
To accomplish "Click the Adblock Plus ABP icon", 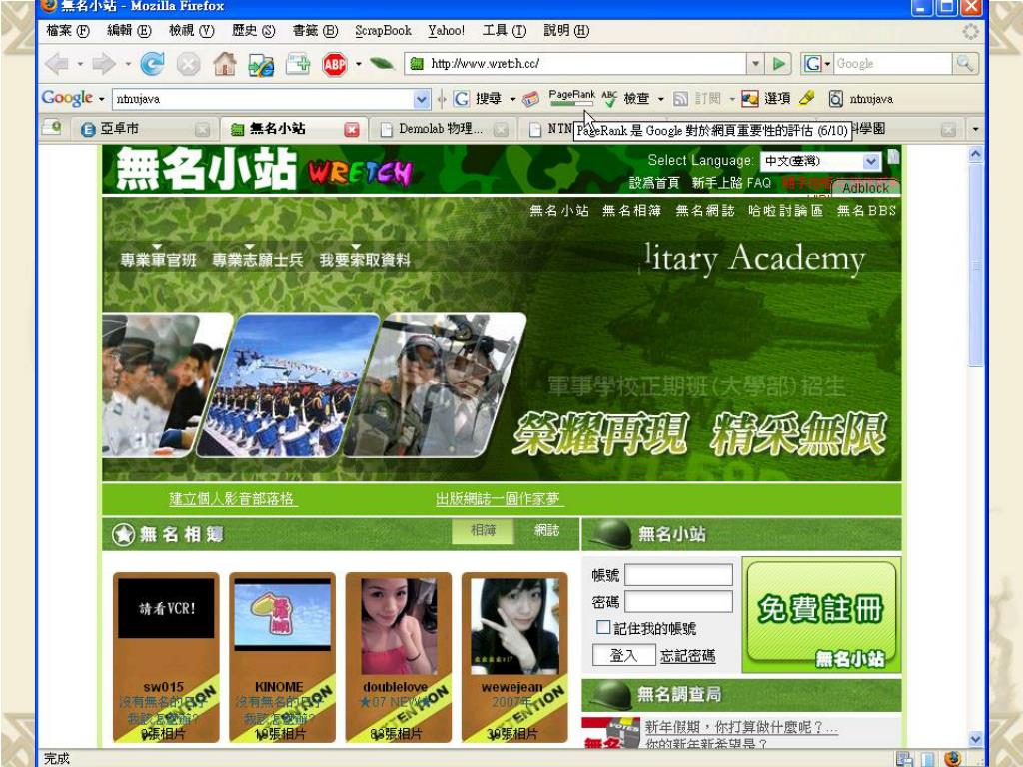I will [334, 64].
